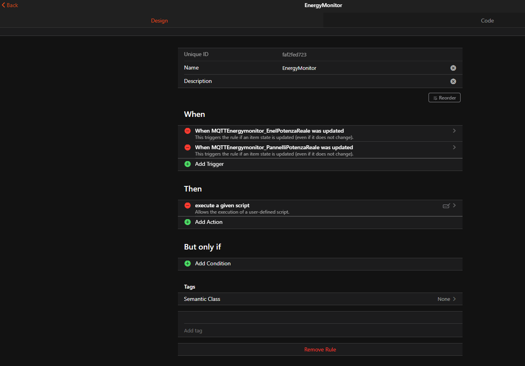
Task: Delete the execute script action via red minus icon
Action: pyautogui.click(x=187, y=205)
